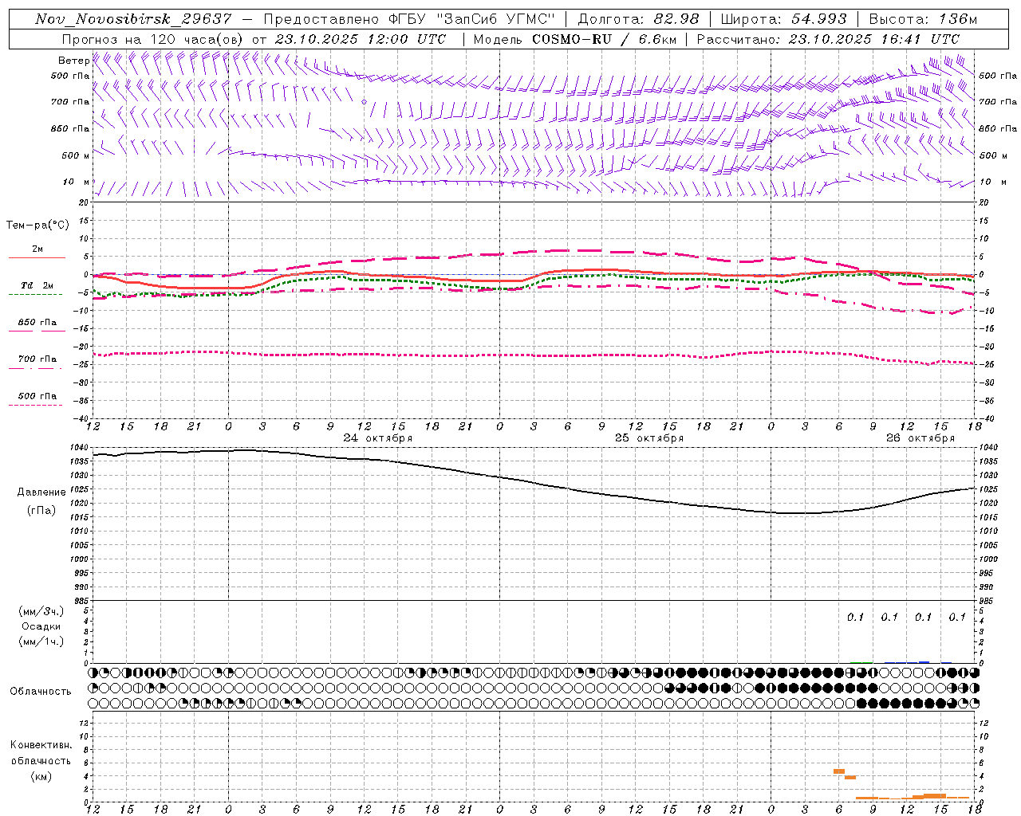Viewport: 1021px width, 816px height.
Task: Click the Рассчитано: 23.10.2025 16:41 UTC text
Action: [828, 39]
